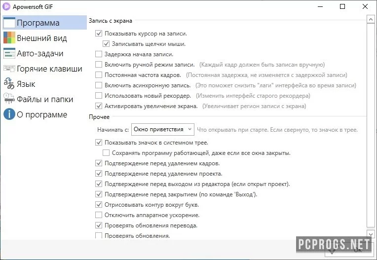Screen dimensions: 377x260
Task: Enable Включить ручной режим записи
Action: pyautogui.click(x=99, y=65)
